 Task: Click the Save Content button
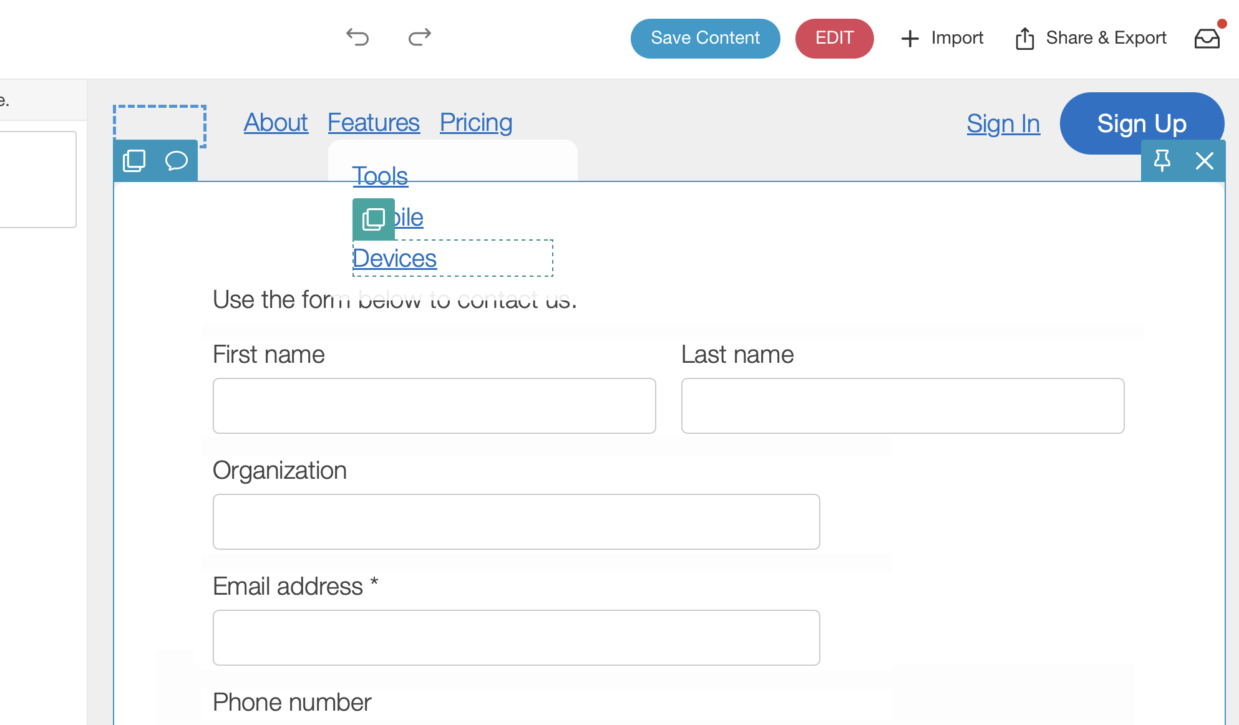tap(705, 38)
